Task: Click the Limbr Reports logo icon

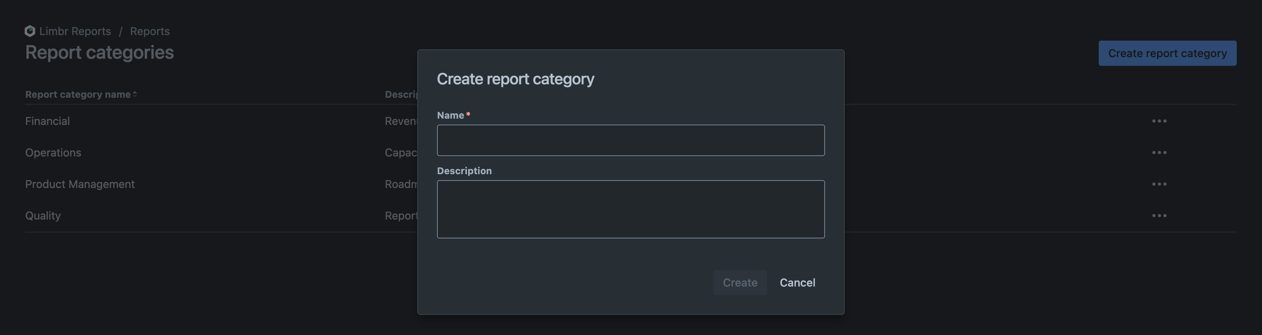Action: [30, 31]
